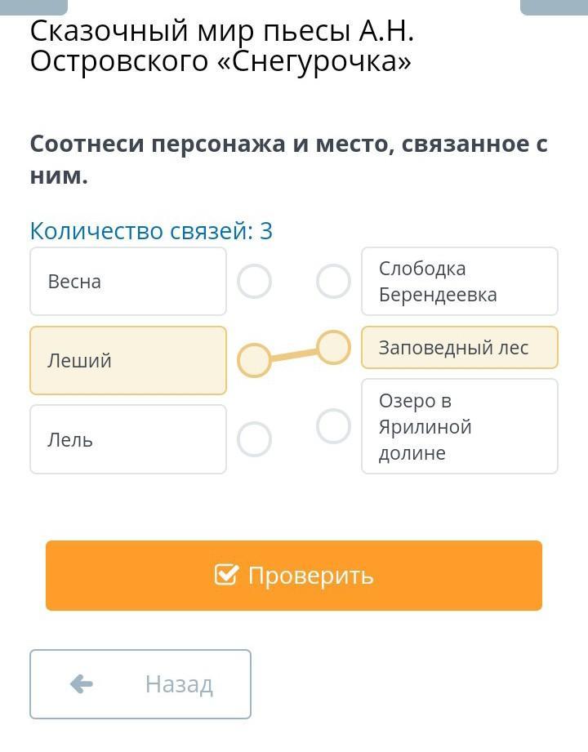
Task: Click the line linking Леший and Заповедный лес
Action: click(x=294, y=354)
